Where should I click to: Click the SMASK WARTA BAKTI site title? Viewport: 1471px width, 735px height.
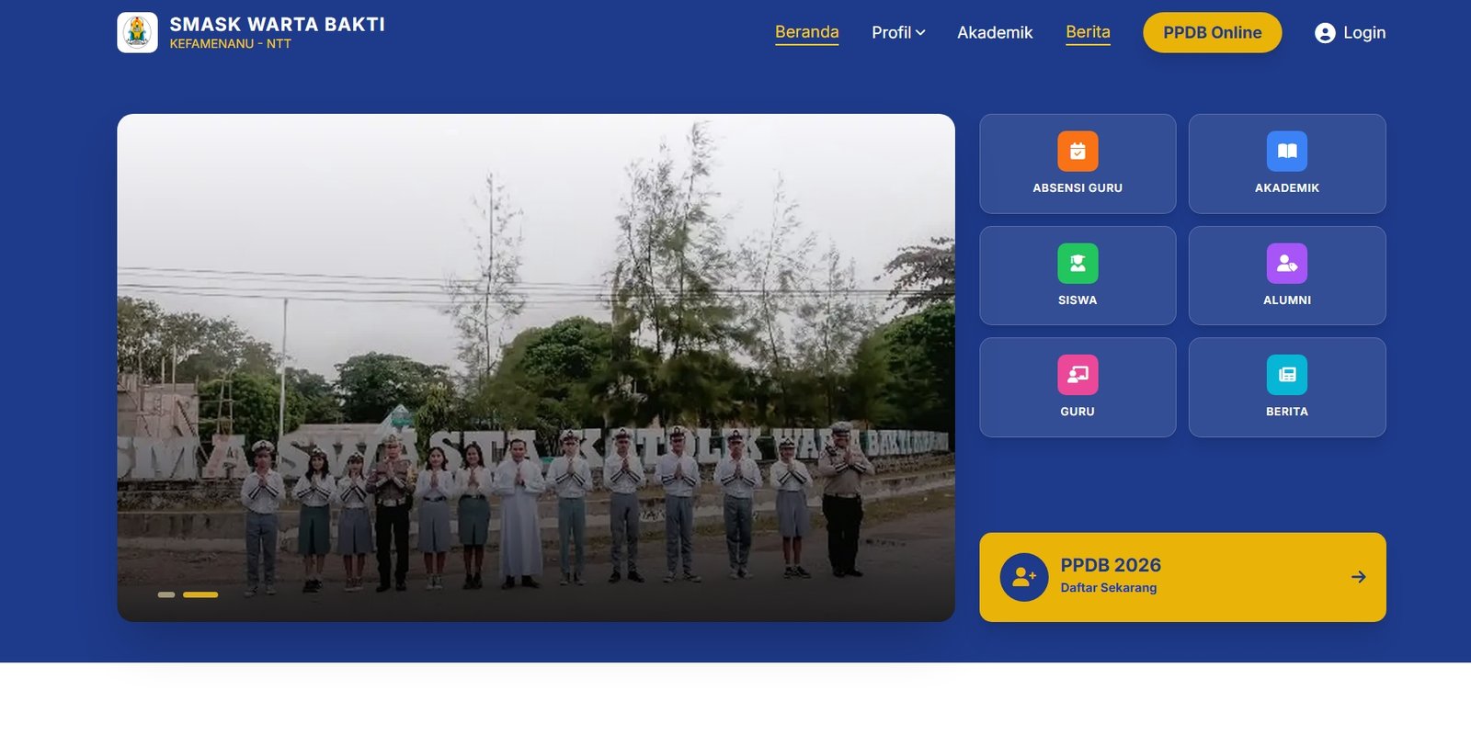point(278,25)
